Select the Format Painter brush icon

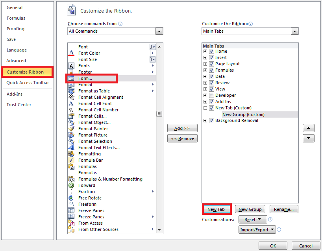click(71, 129)
